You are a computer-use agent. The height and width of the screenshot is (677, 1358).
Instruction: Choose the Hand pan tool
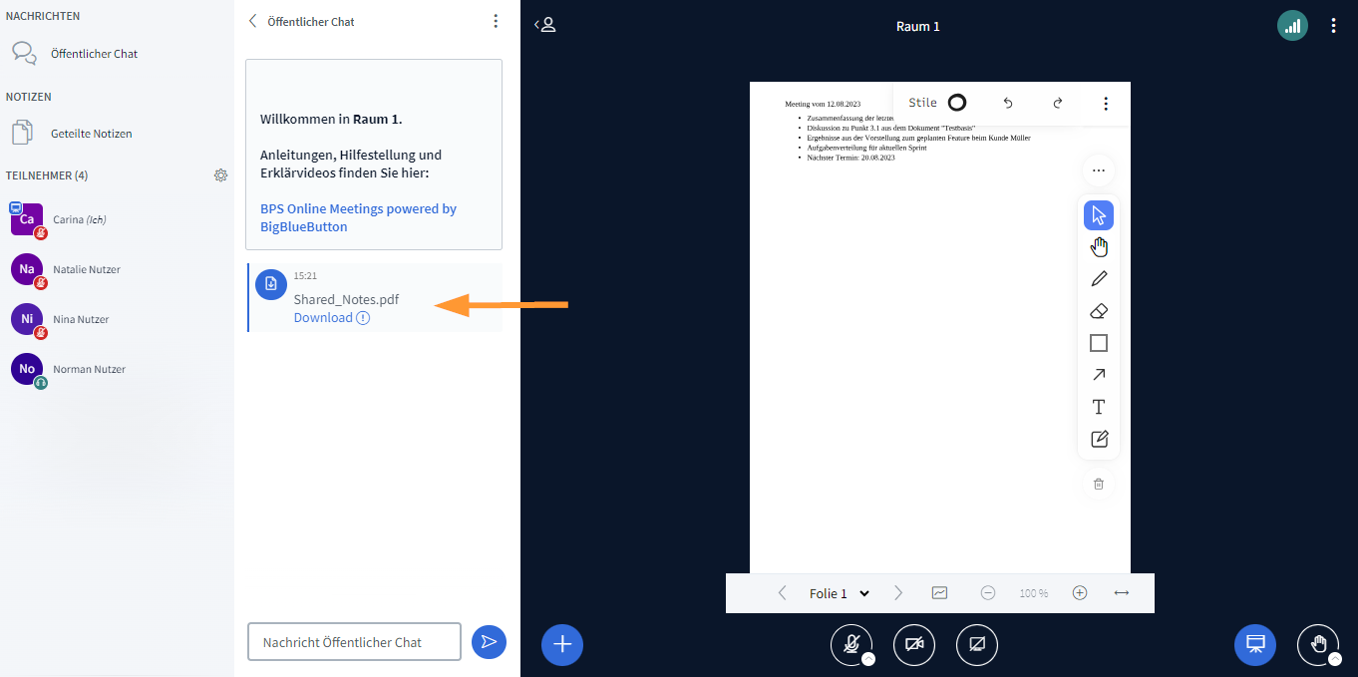(x=1099, y=247)
